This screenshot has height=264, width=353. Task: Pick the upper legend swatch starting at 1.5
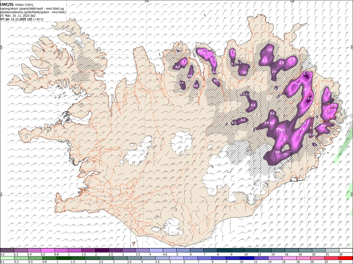[x=88, y=251]
